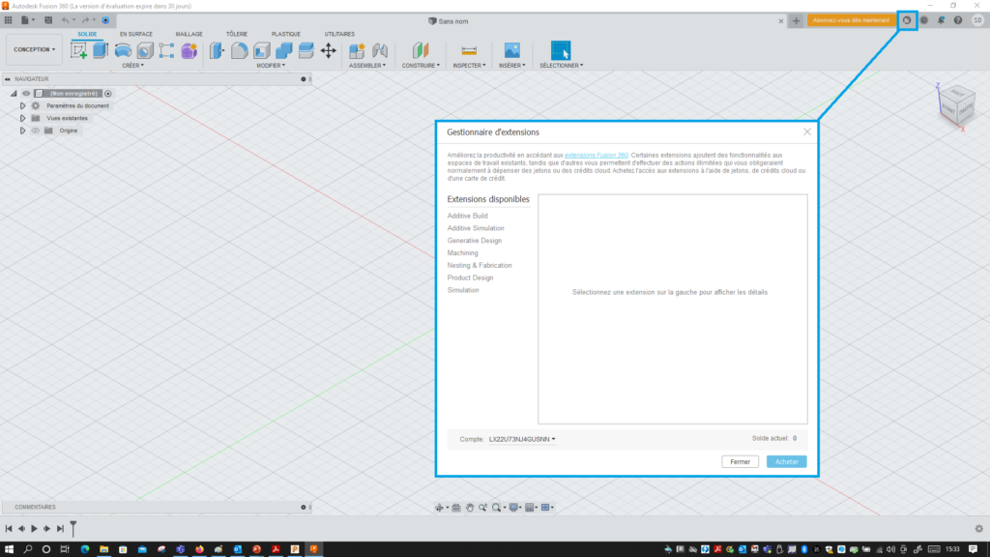Open the Conception workspace dropdown
The image size is (990, 557).
[35, 49]
